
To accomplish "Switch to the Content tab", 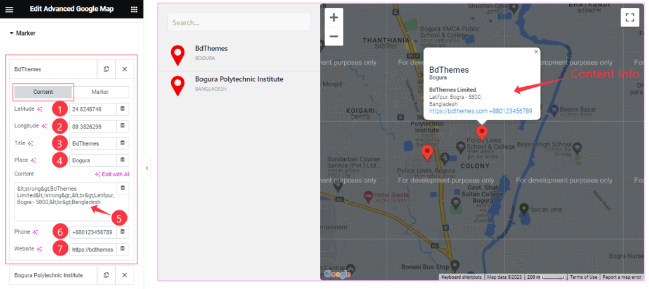I will point(43,92).
